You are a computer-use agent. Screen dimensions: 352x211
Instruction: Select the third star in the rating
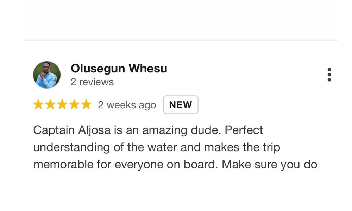62,105
